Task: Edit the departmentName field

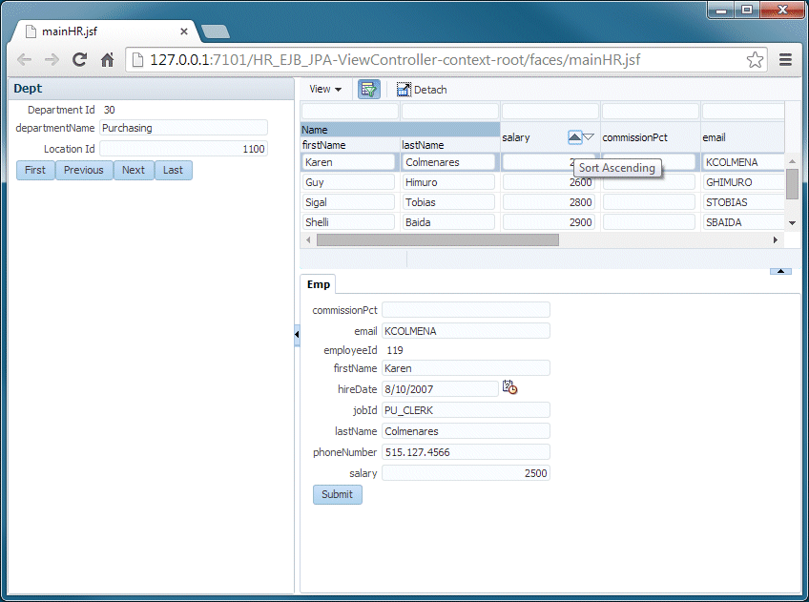Action: click(184, 128)
